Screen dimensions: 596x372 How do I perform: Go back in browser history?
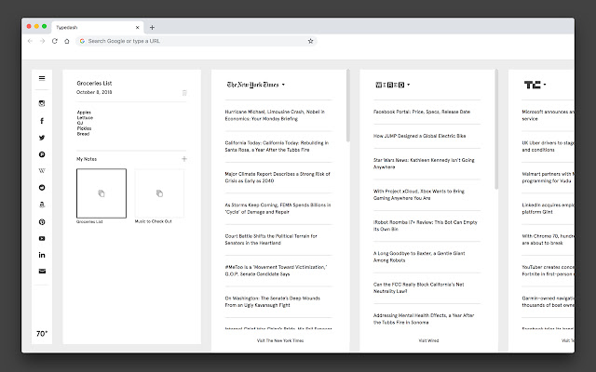[30, 41]
